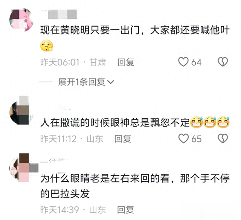Open the first commenter's pink avatar
This screenshot has width=241, height=220.
point(21,20)
